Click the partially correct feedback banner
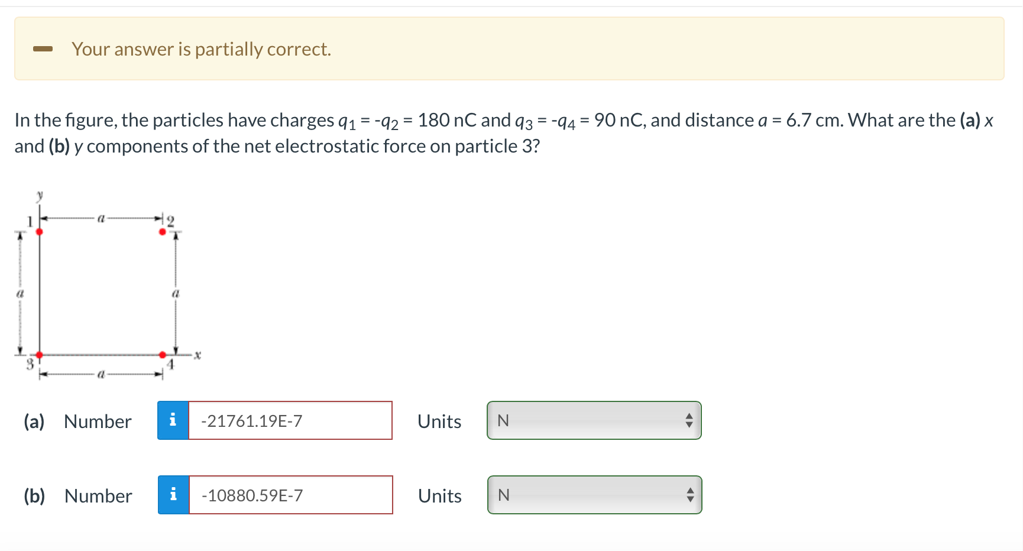 pos(509,48)
